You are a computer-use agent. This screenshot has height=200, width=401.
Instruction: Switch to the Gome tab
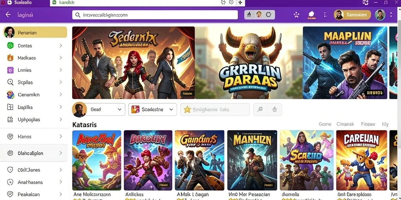tap(325, 124)
